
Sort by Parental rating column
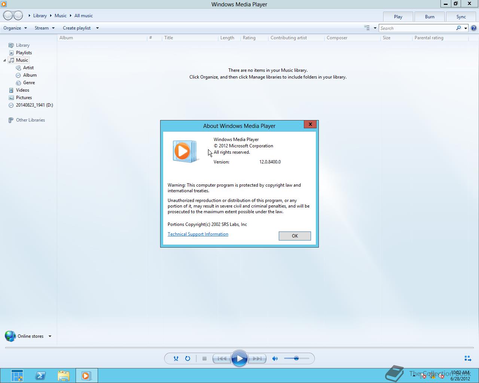[440, 38]
